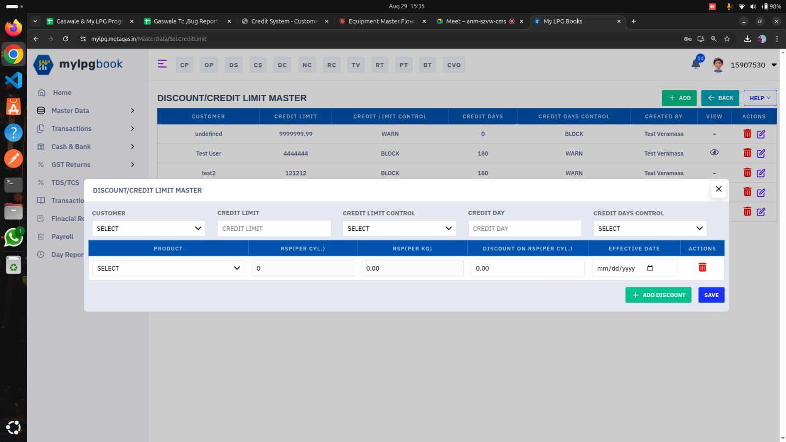This screenshot has width=786, height=442.
Task: Open the Credit Days Control dropdown
Action: [649, 228]
